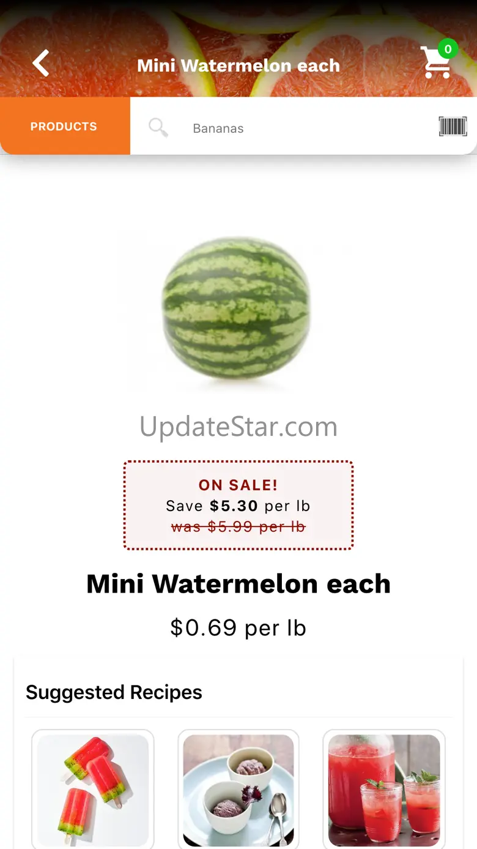
Task: Open the watermelon popsicles recipe
Action: (93, 790)
